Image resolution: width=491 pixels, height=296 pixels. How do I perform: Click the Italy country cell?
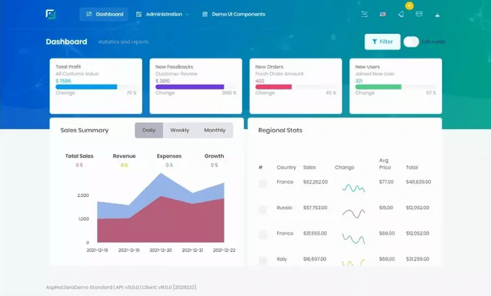[x=281, y=259]
